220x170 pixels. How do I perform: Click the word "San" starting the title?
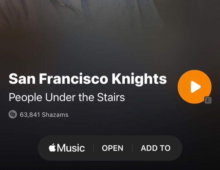tap(22, 79)
